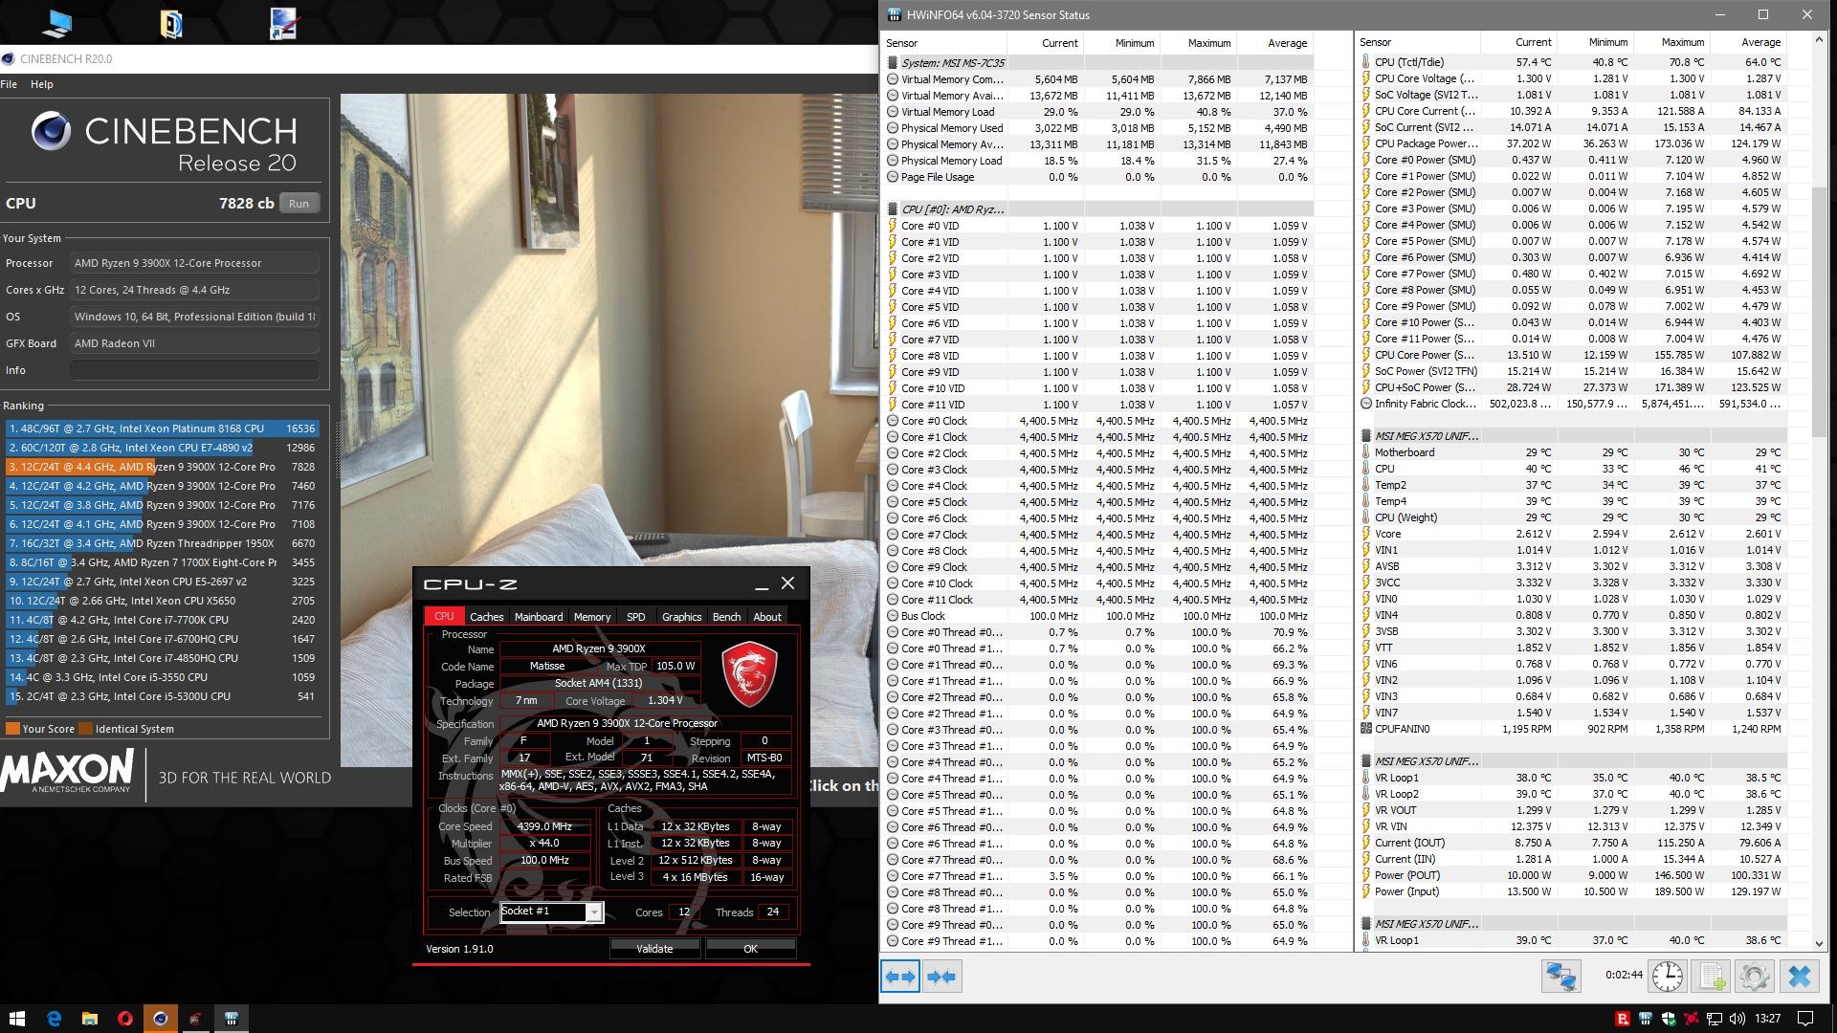Image resolution: width=1837 pixels, height=1033 pixels.
Task: Switch to the Memory tab in CPU-Z
Action: point(591,617)
